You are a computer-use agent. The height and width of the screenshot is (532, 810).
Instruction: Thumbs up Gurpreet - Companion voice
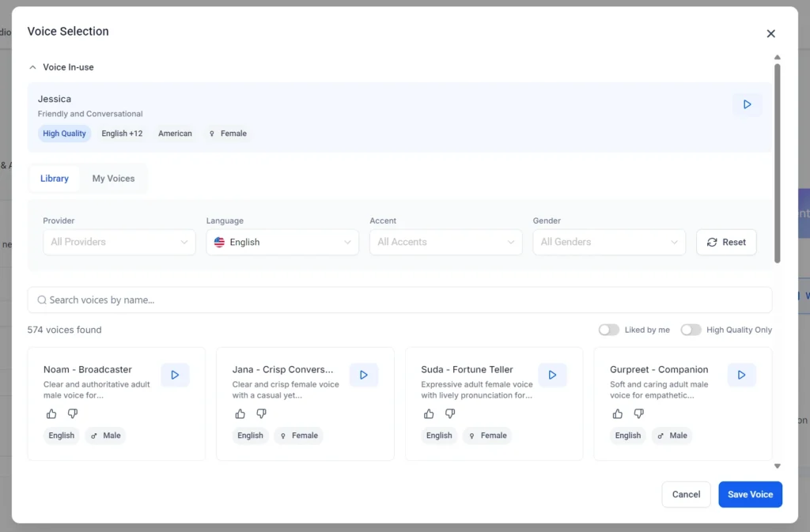coord(618,414)
